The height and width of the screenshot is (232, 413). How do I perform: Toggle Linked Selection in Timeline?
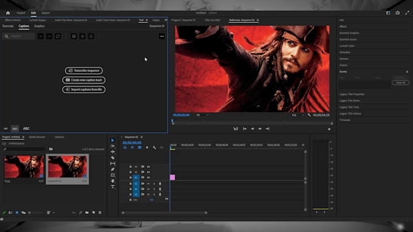tap(140, 148)
